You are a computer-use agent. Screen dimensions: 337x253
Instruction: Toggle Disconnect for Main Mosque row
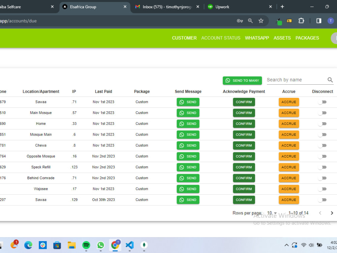323,113
